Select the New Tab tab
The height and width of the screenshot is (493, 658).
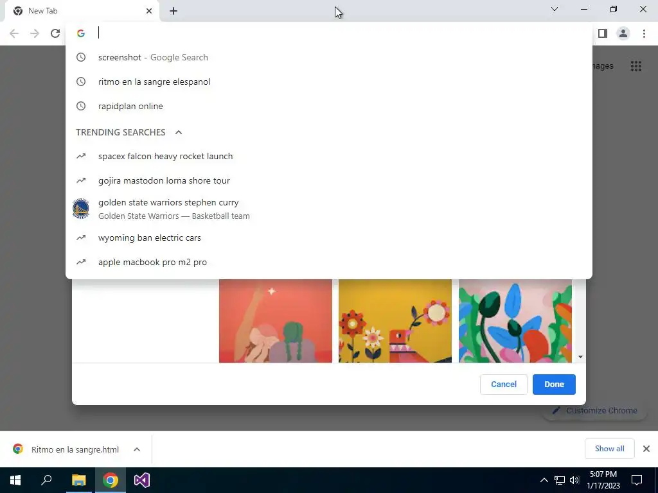tap(82, 11)
